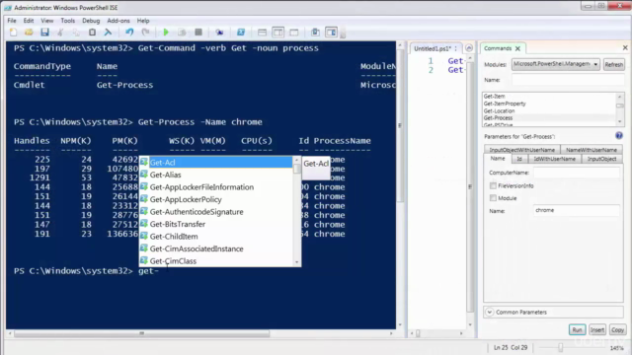Choose Get-Acl in the IntelliSense list
Screen dimensions: 632x355
215,162
